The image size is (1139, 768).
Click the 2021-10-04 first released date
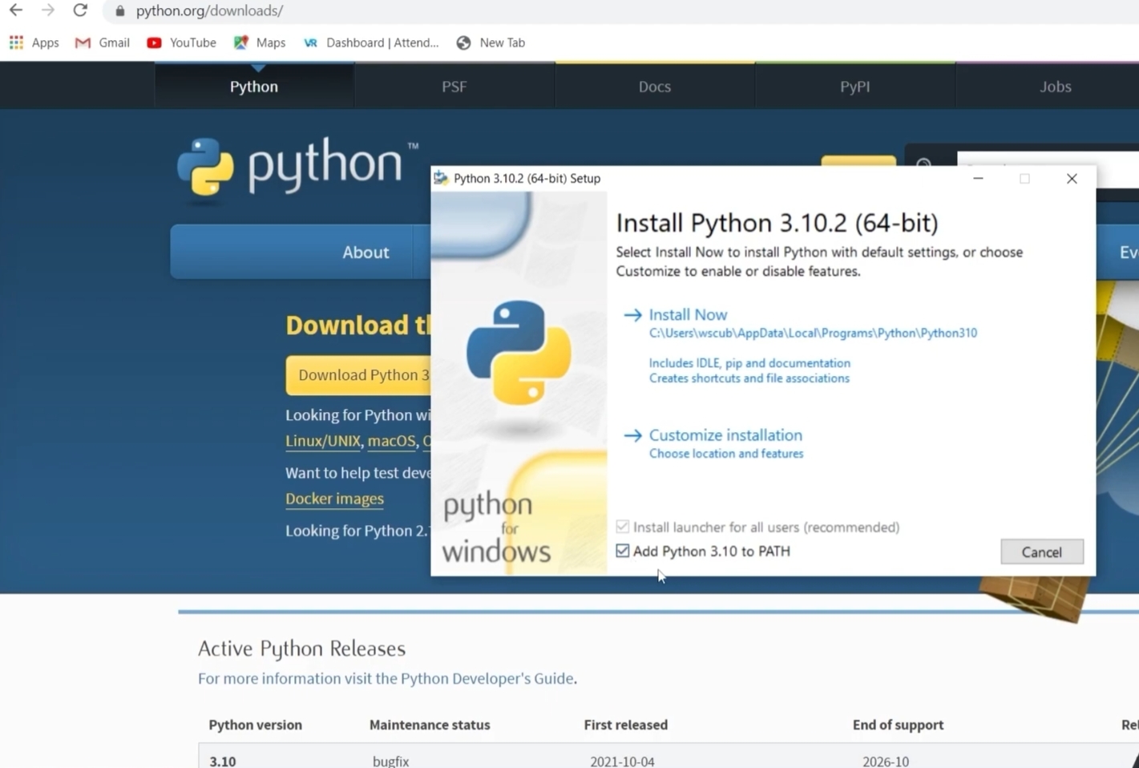point(622,761)
